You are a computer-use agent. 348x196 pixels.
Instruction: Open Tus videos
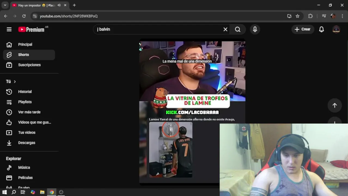tap(29, 133)
